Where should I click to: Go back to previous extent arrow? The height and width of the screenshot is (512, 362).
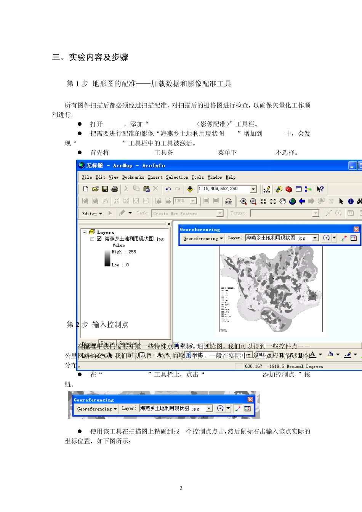(302, 201)
